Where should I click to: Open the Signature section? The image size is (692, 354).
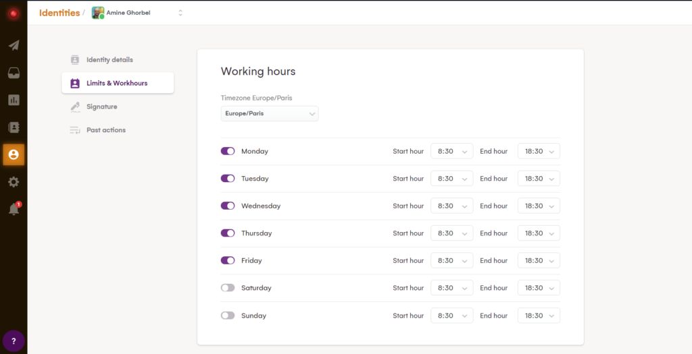pos(101,107)
